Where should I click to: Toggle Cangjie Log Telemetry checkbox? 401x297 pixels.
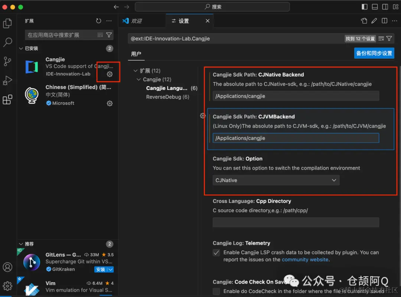tap(216, 253)
